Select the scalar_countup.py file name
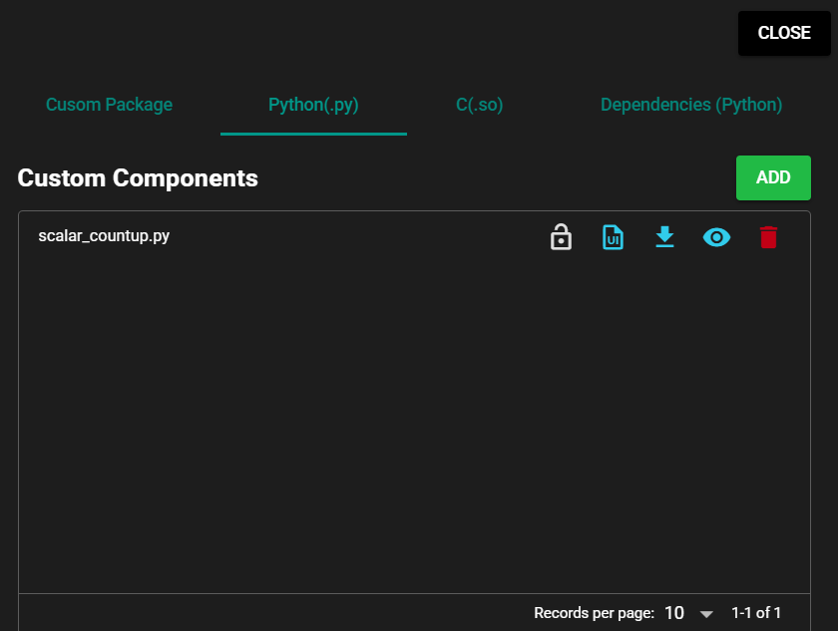 point(104,236)
